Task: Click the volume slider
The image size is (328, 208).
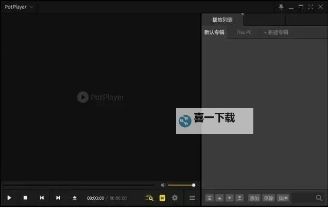Action: click(181, 185)
